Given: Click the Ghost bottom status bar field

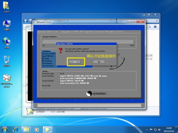Looking at the screenshot, I should coord(89,105).
